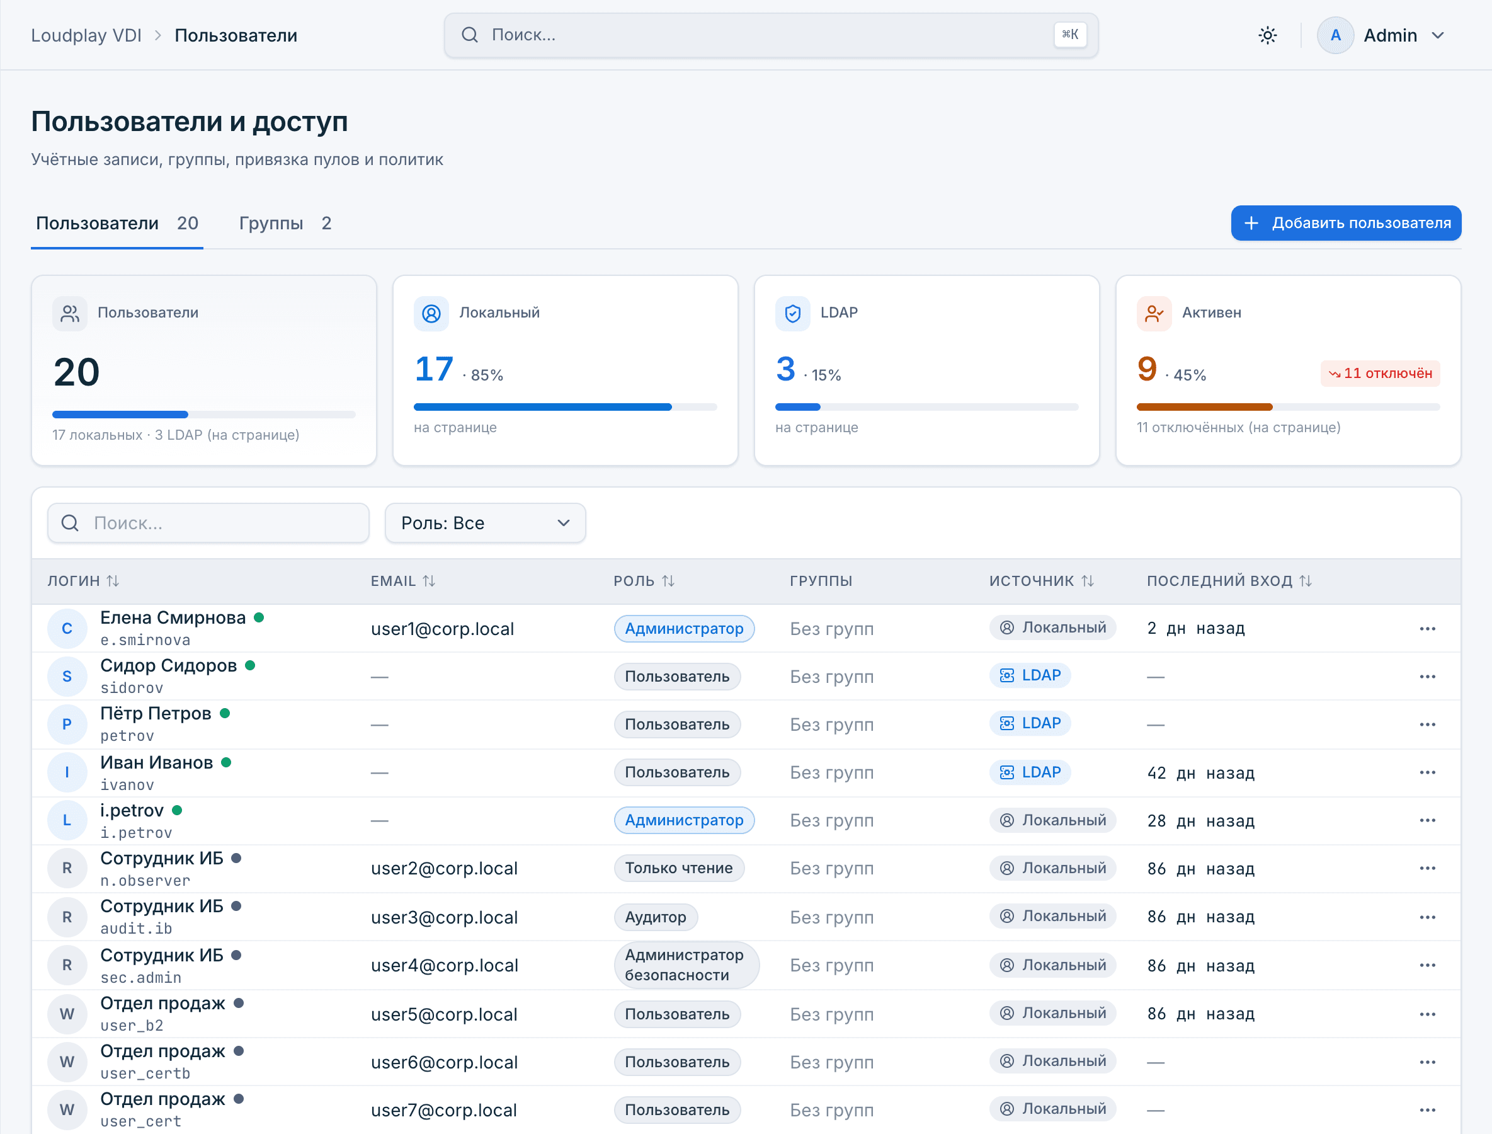Image resolution: width=1492 pixels, height=1134 pixels.
Task: Click avatar C of Елена Смирнова
Action: coord(67,629)
